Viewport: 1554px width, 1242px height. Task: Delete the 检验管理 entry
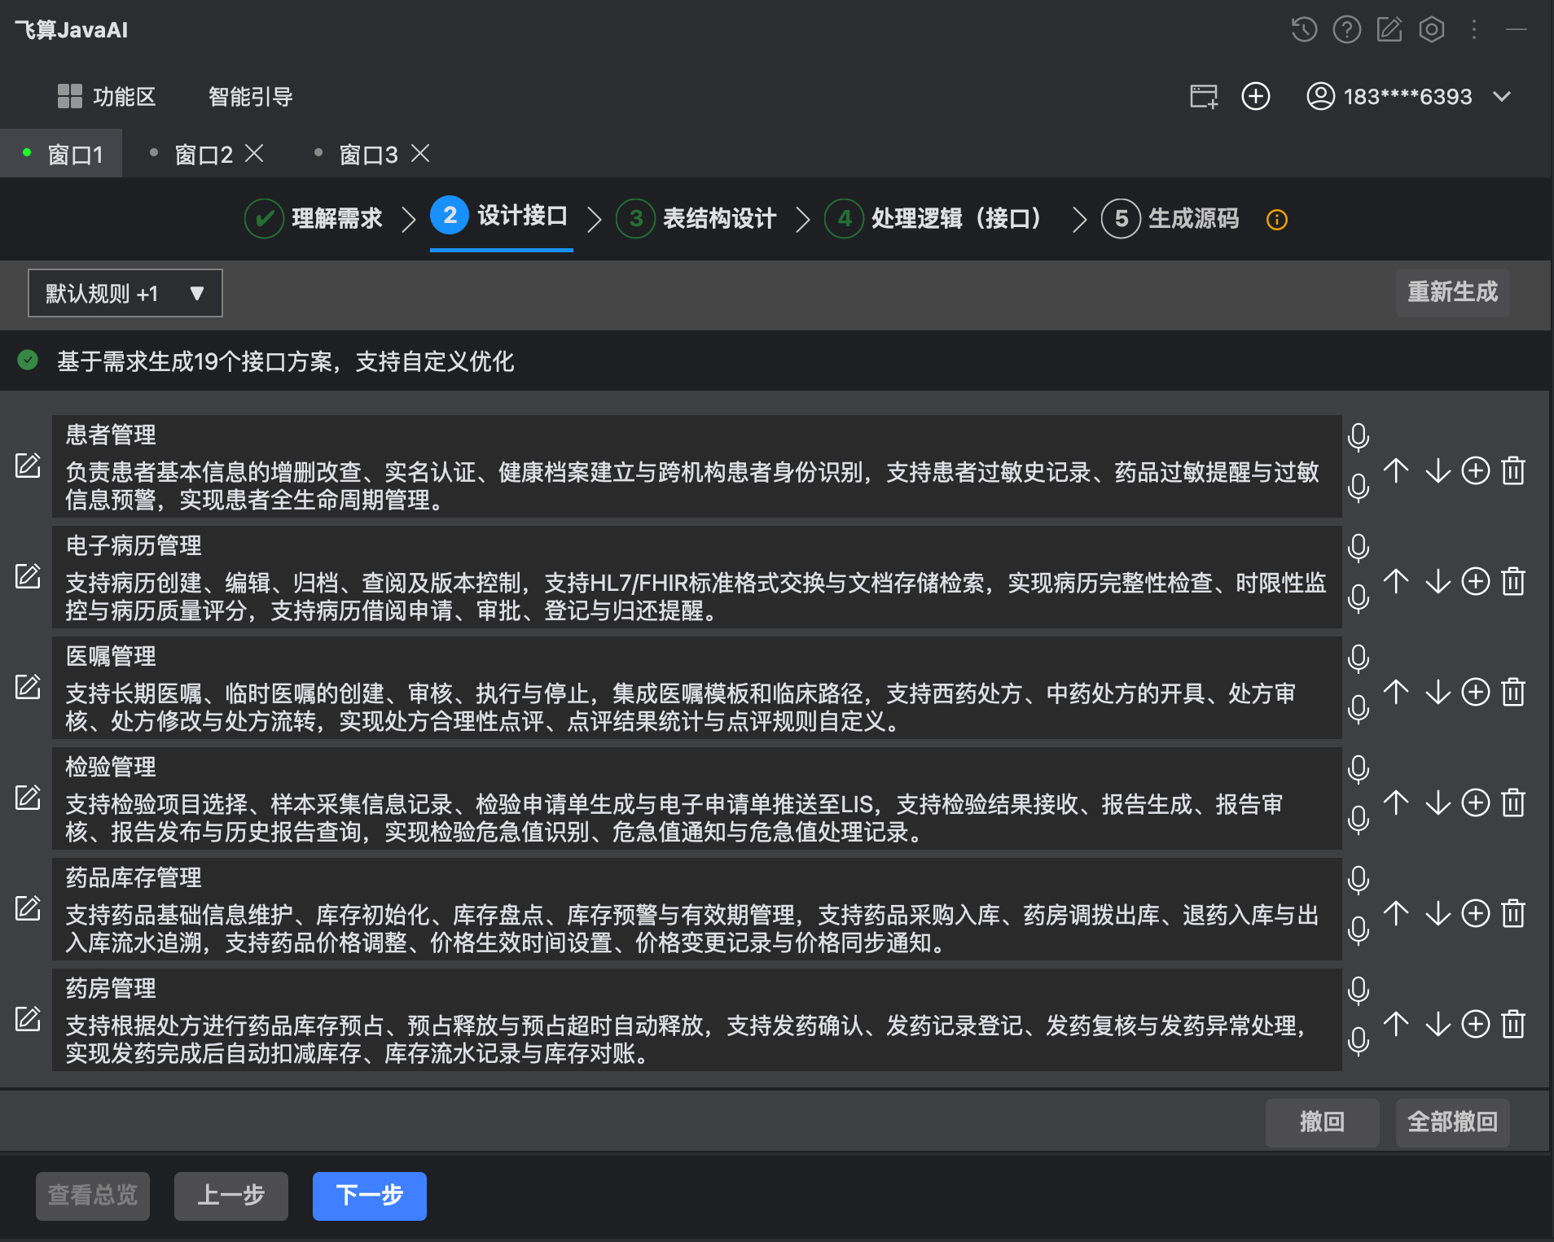[1513, 802]
